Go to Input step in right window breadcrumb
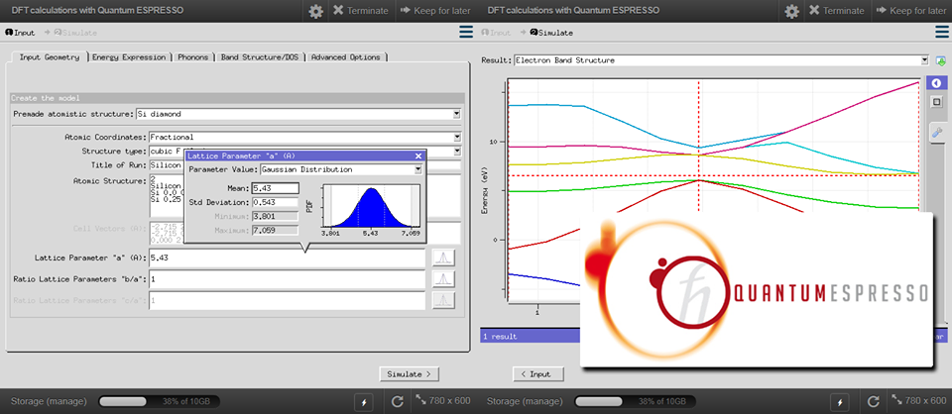Screen dimensions: 952x414 496,33
